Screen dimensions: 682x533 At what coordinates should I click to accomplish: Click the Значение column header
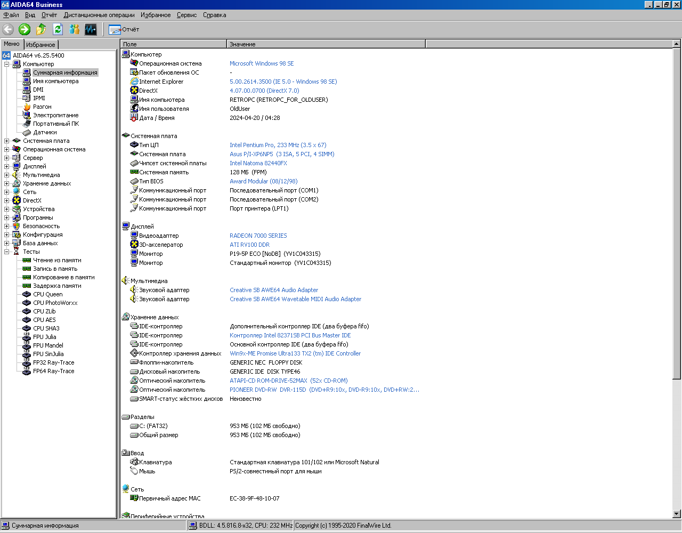tap(326, 44)
